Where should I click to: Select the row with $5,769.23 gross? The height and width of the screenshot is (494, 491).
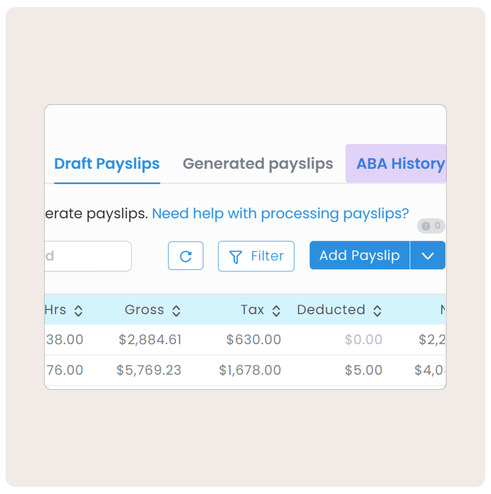[x=149, y=370]
